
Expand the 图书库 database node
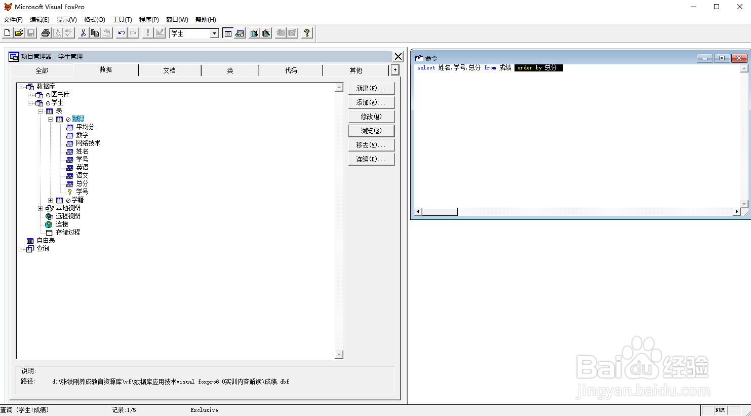pyautogui.click(x=30, y=95)
